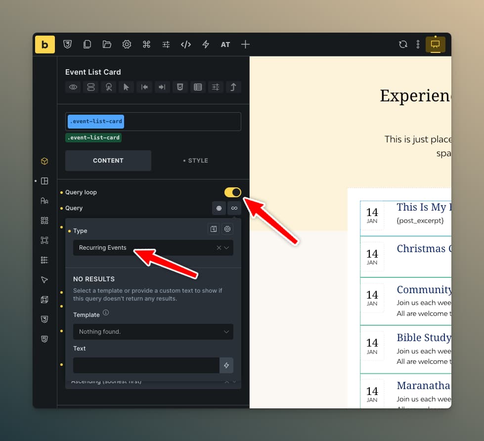
Task: Add a new element using the plus icon
Action: click(245, 44)
